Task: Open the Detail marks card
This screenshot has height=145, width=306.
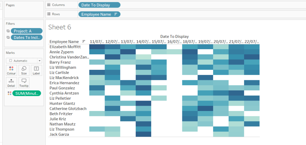Action: [x=11, y=83]
